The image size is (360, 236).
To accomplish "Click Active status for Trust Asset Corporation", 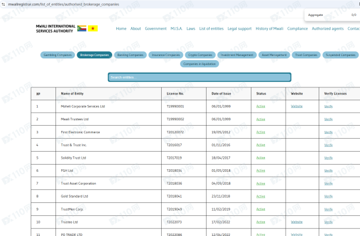I will pyautogui.click(x=261, y=183).
